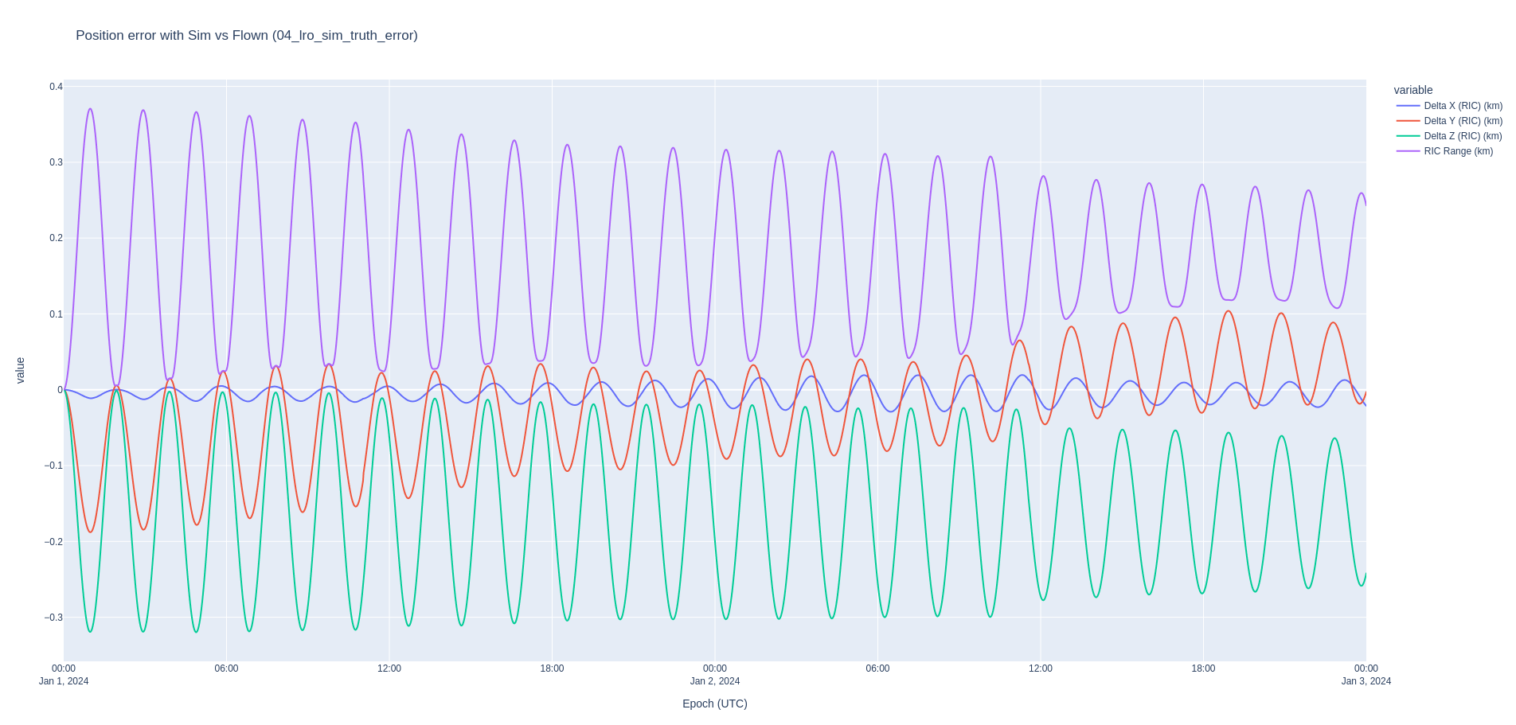Click the first green Delta Z trough near −0.32
The height and width of the screenshot is (725, 1516).
(90, 632)
